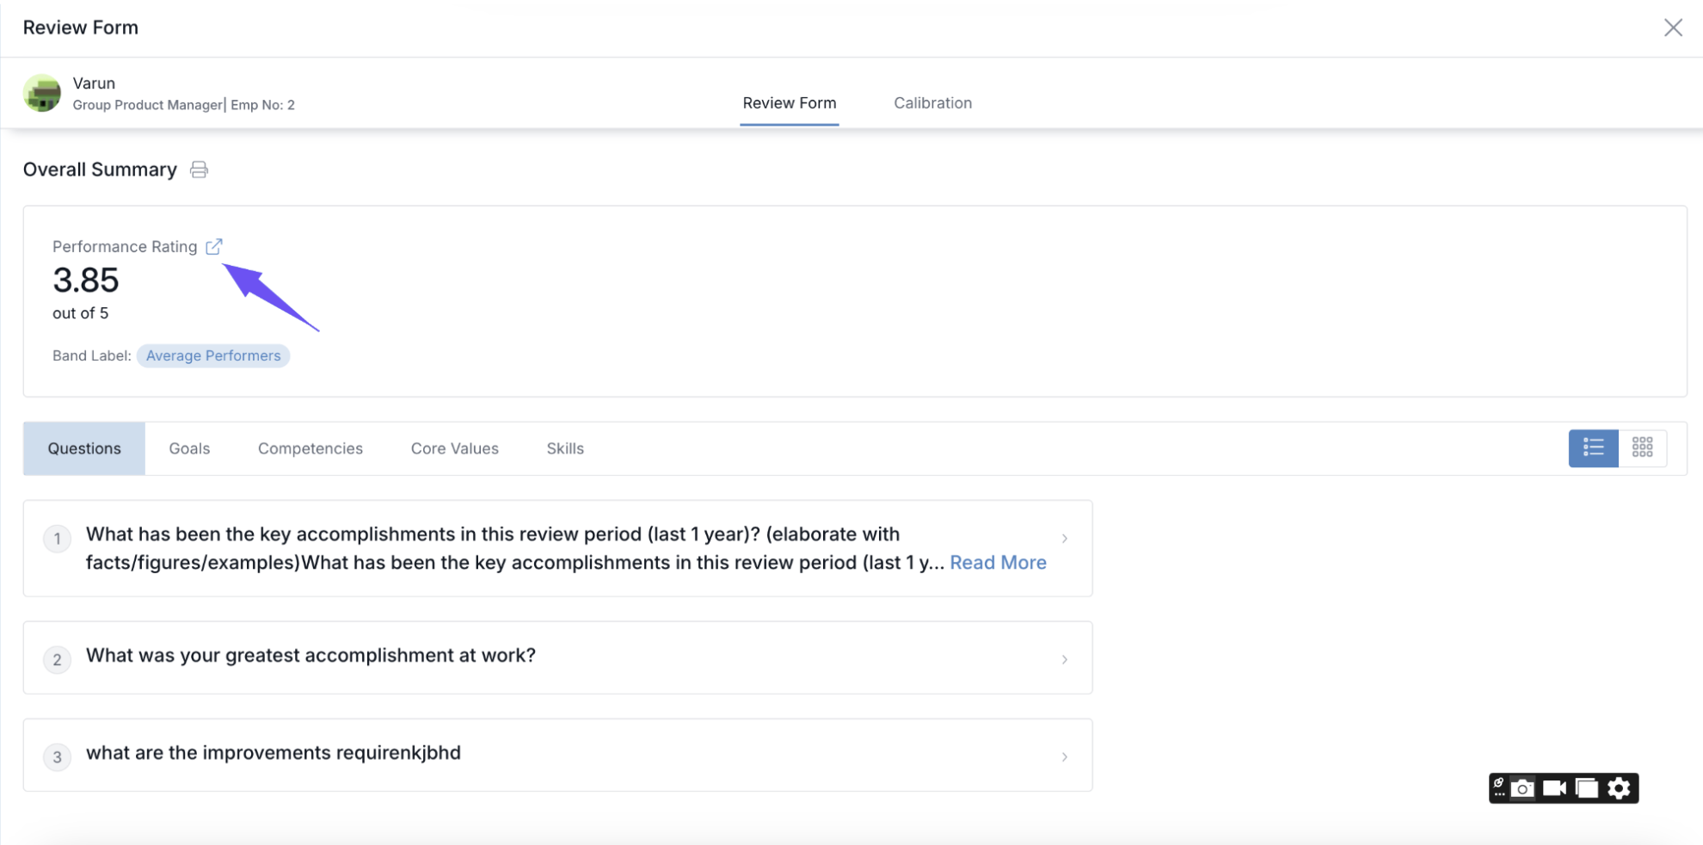Open the Competencies tab
The height and width of the screenshot is (845, 1703).
tap(310, 448)
